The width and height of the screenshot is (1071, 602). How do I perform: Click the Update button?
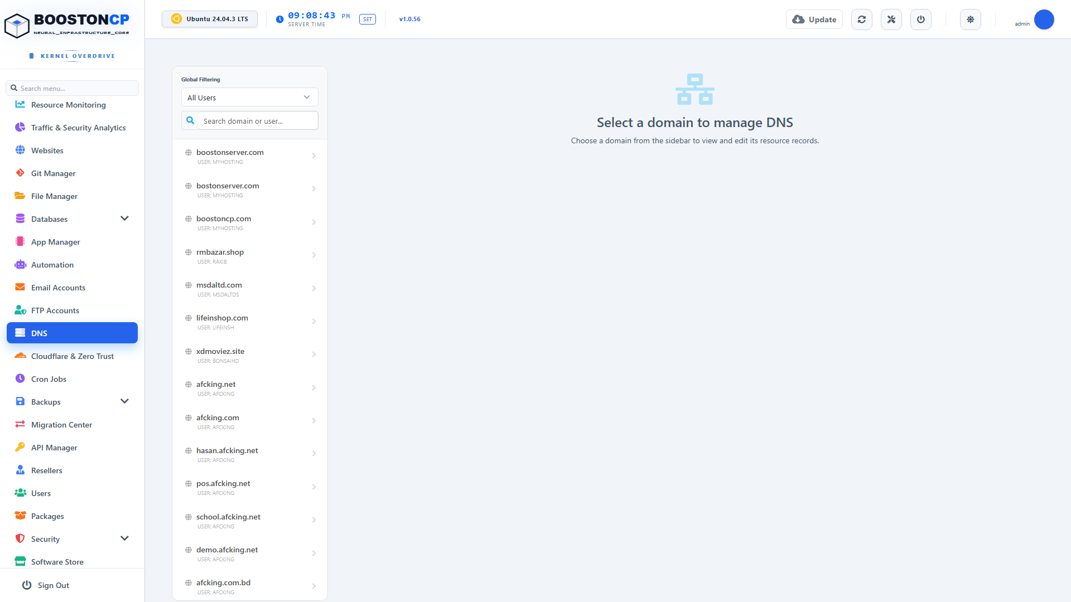tap(814, 20)
